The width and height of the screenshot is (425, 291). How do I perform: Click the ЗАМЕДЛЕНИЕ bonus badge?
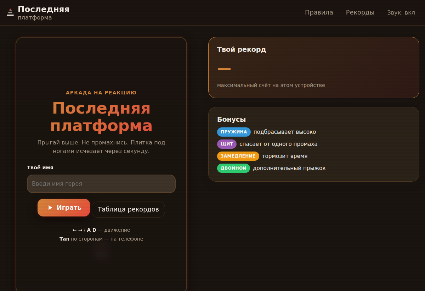coord(238,156)
